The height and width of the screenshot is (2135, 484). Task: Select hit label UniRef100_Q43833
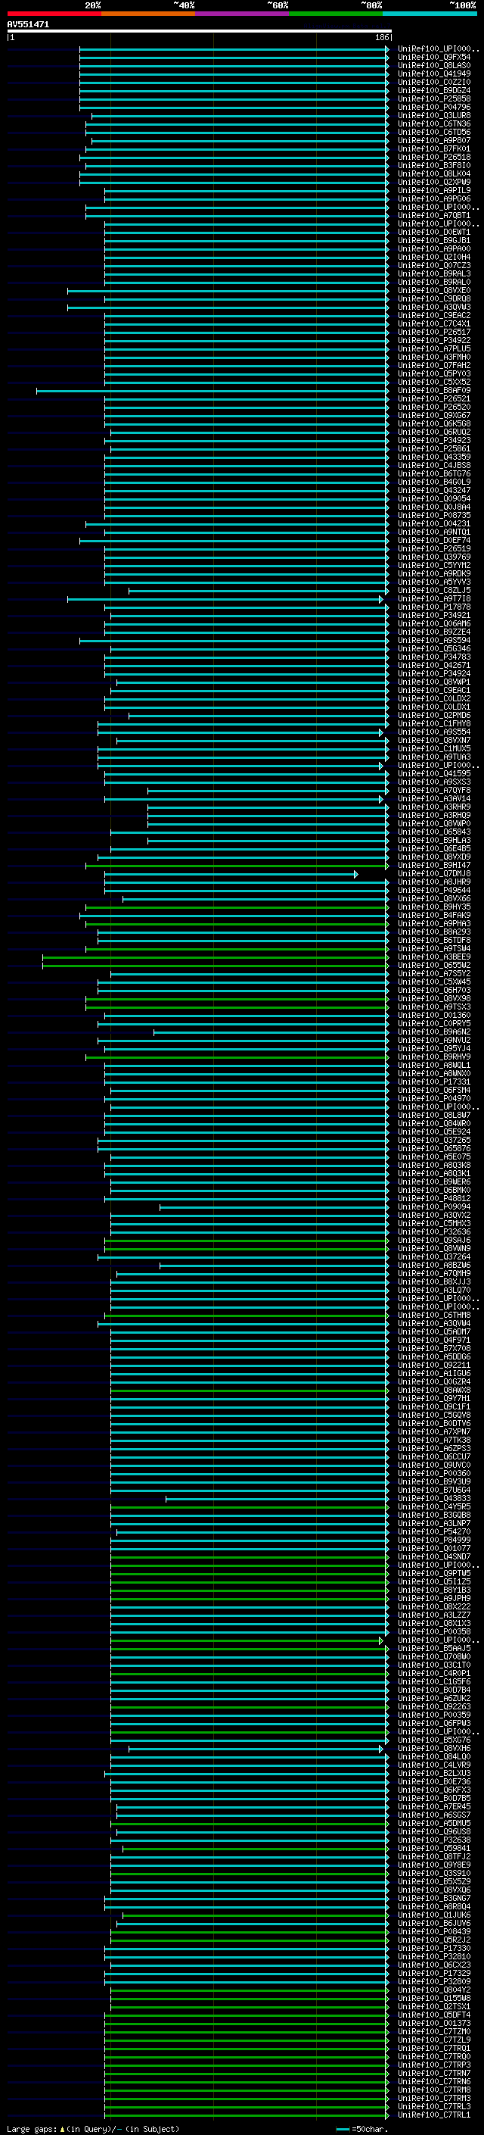tap(434, 1499)
